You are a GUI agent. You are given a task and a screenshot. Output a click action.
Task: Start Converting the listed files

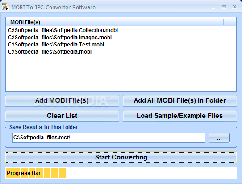pyautogui.click(x=121, y=157)
